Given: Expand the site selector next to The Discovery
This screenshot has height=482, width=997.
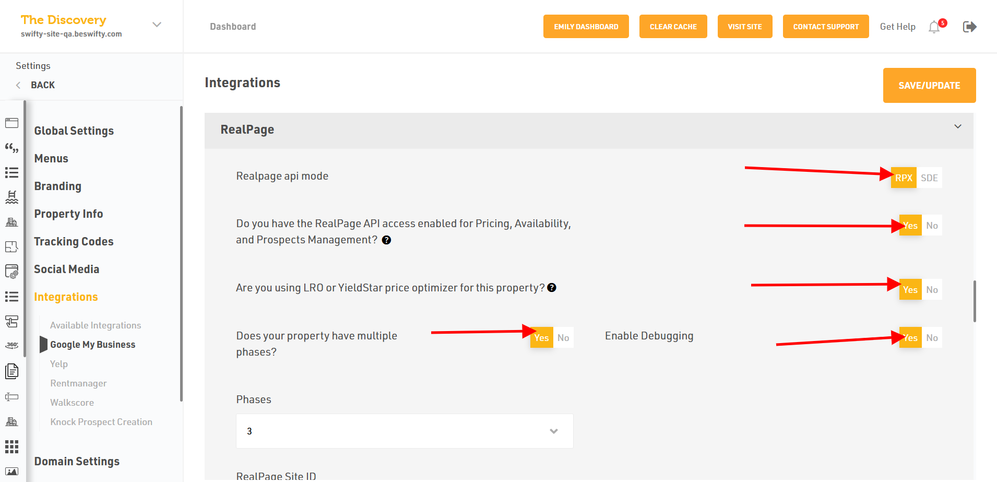Looking at the screenshot, I should point(157,25).
